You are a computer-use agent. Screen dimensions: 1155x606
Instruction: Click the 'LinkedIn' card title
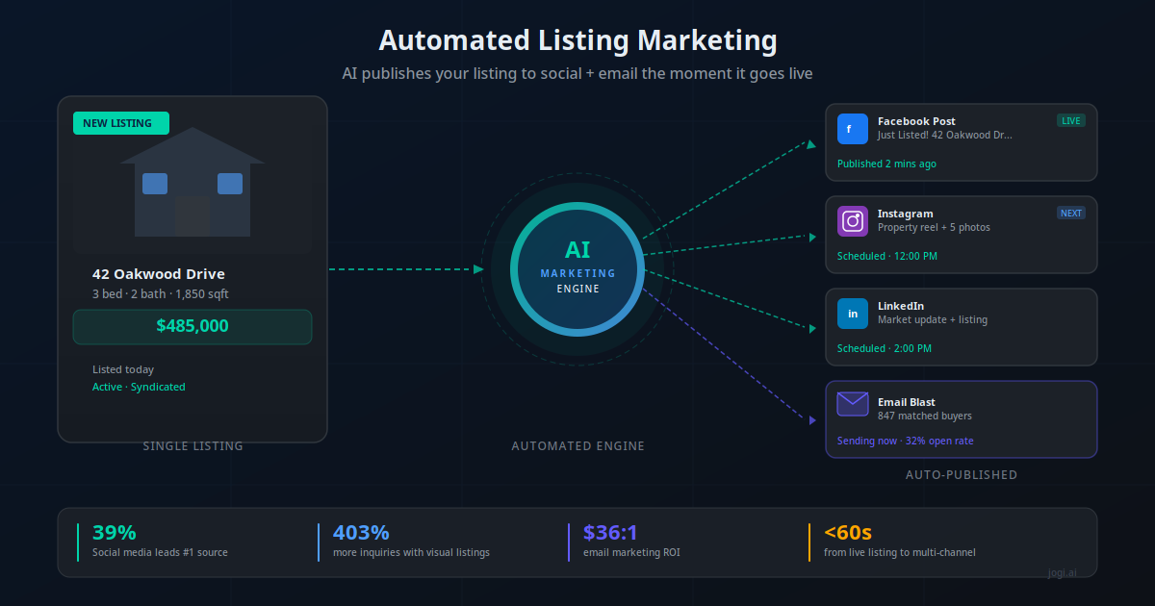point(901,306)
